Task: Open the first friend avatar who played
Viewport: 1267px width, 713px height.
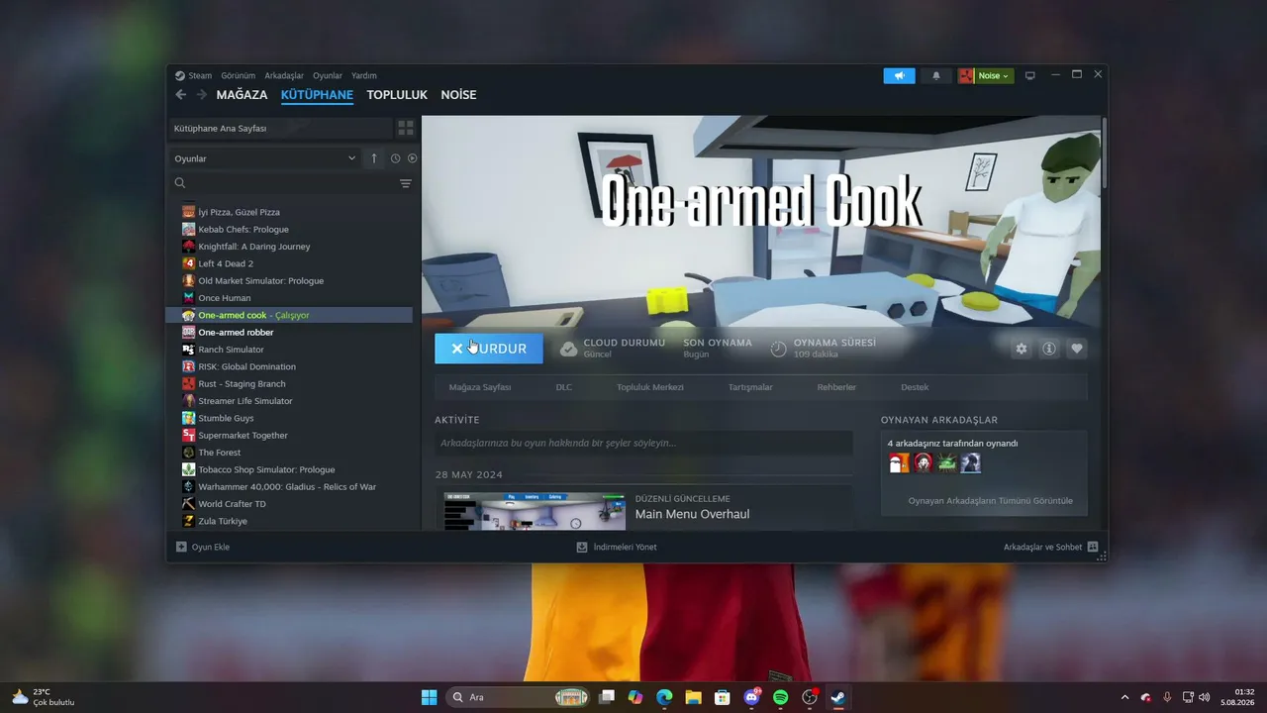Action: click(x=899, y=462)
